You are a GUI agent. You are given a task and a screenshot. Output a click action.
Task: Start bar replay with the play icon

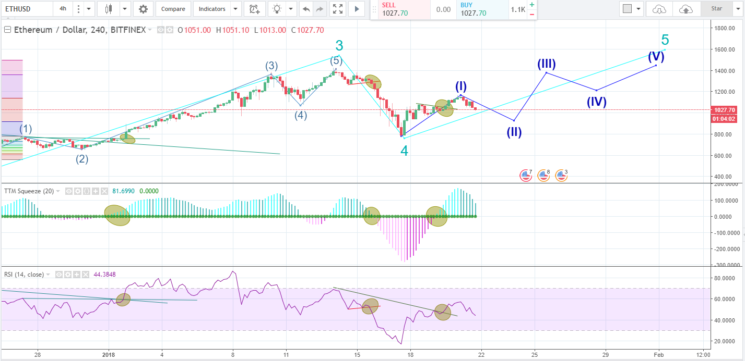click(x=357, y=9)
